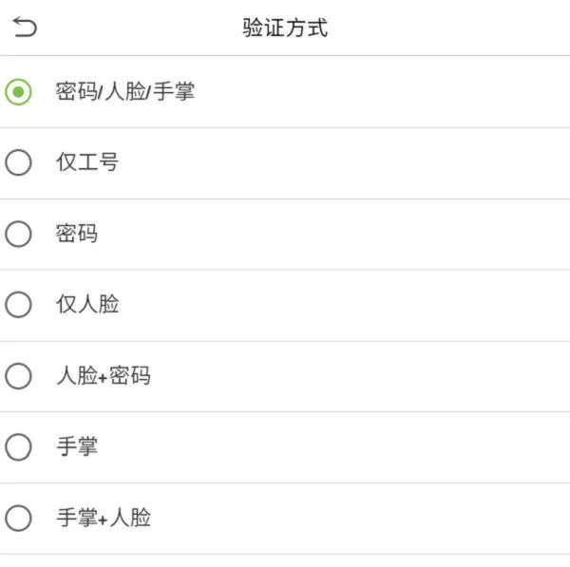Viewport: 570px width, 567px height.
Task: Click the 人脸+密码 text label
Action: pos(103,376)
